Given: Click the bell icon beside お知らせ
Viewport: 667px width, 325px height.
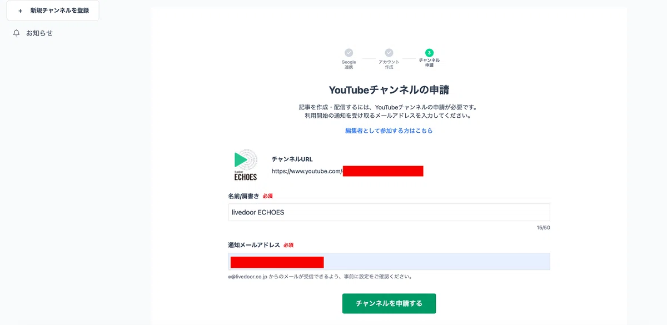Looking at the screenshot, I should [17, 33].
